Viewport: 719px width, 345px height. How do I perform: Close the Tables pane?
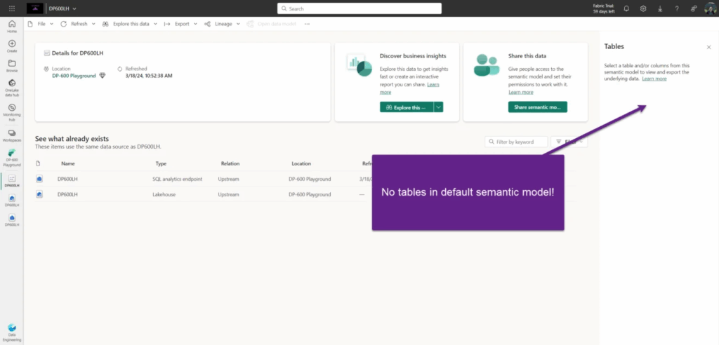[709, 47]
